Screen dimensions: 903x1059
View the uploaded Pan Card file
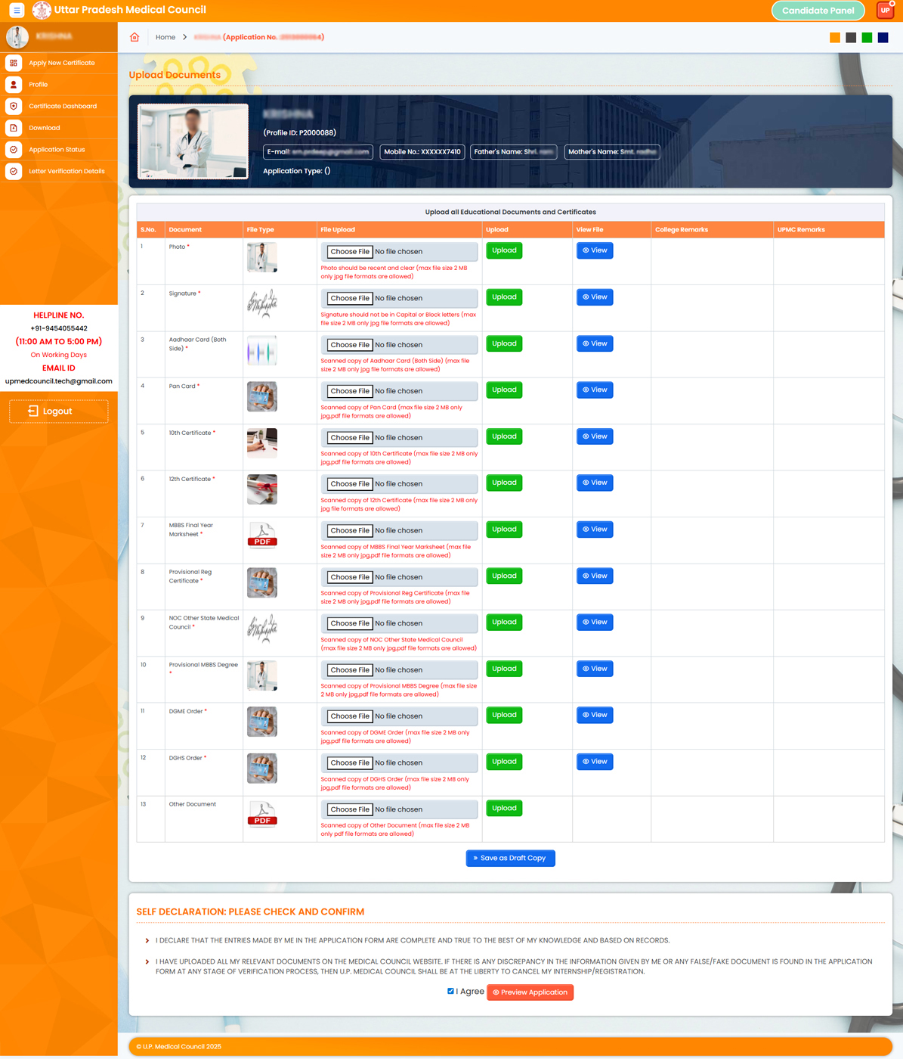[595, 390]
